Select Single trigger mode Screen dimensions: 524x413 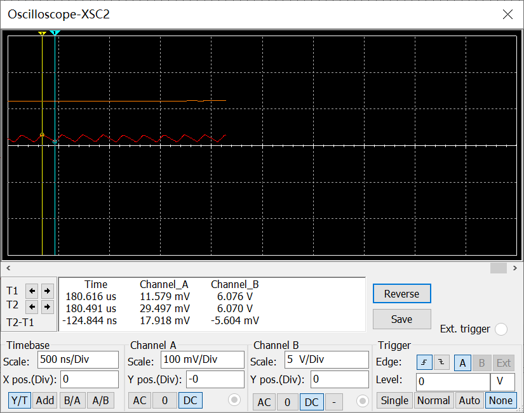point(394,400)
